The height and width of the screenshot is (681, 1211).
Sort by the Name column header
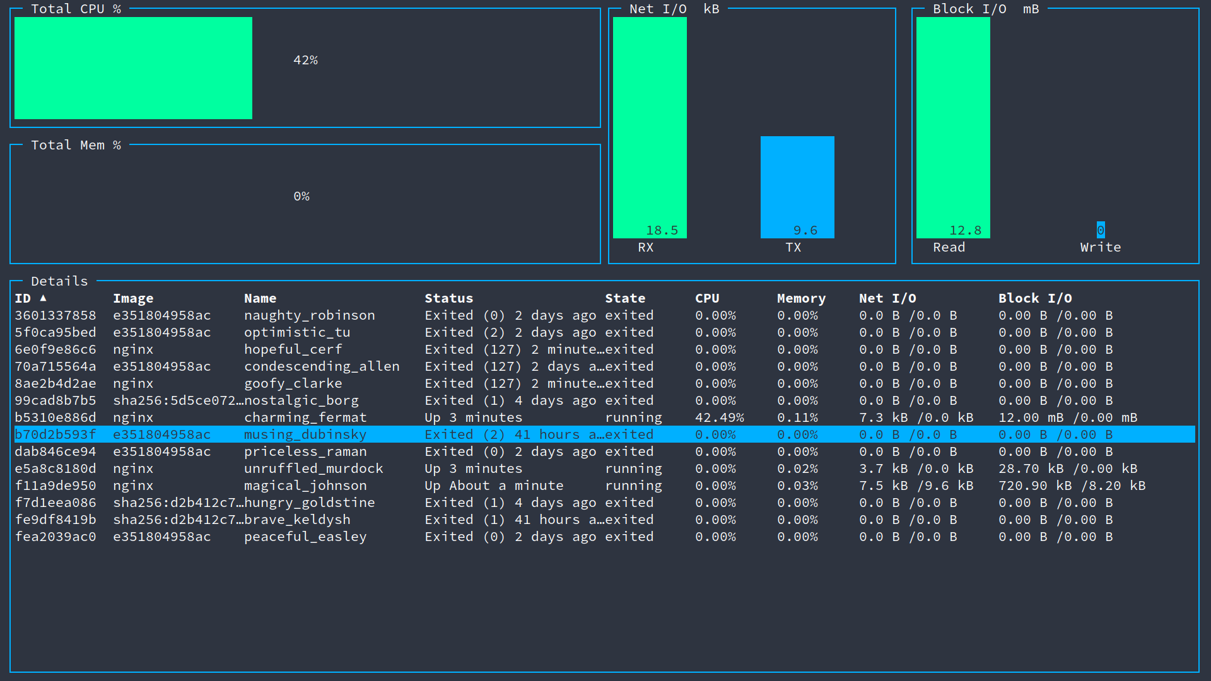(260, 298)
